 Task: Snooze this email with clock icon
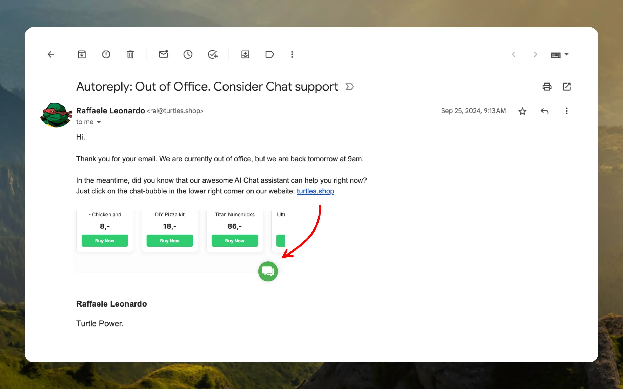click(x=188, y=54)
